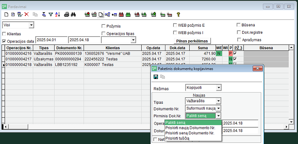298x144 pixels.
Task: Enable the Būsena filter checkbox
Action: click(x=239, y=25)
